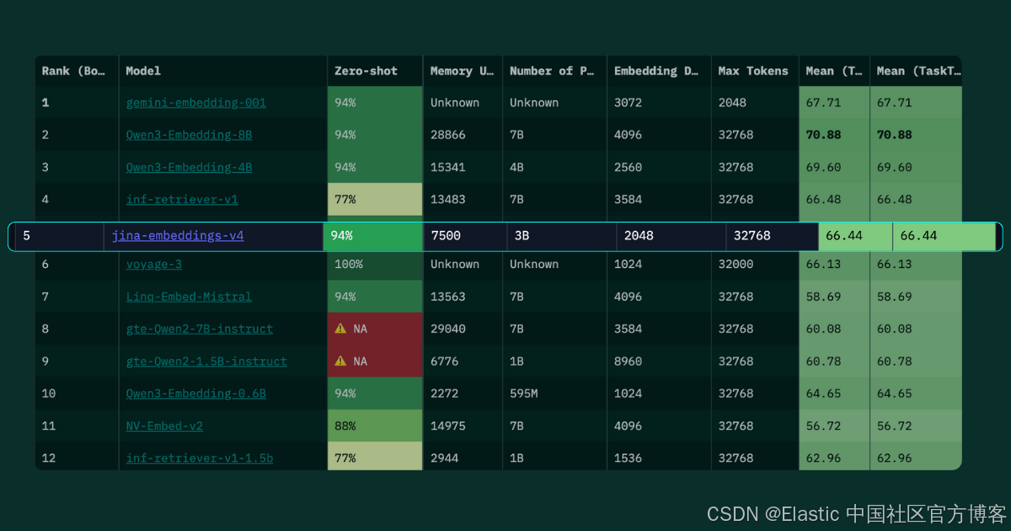This screenshot has width=1011, height=531.
Task: Select the embedding dimension 2048 in jina row
Action: click(639, 236)
